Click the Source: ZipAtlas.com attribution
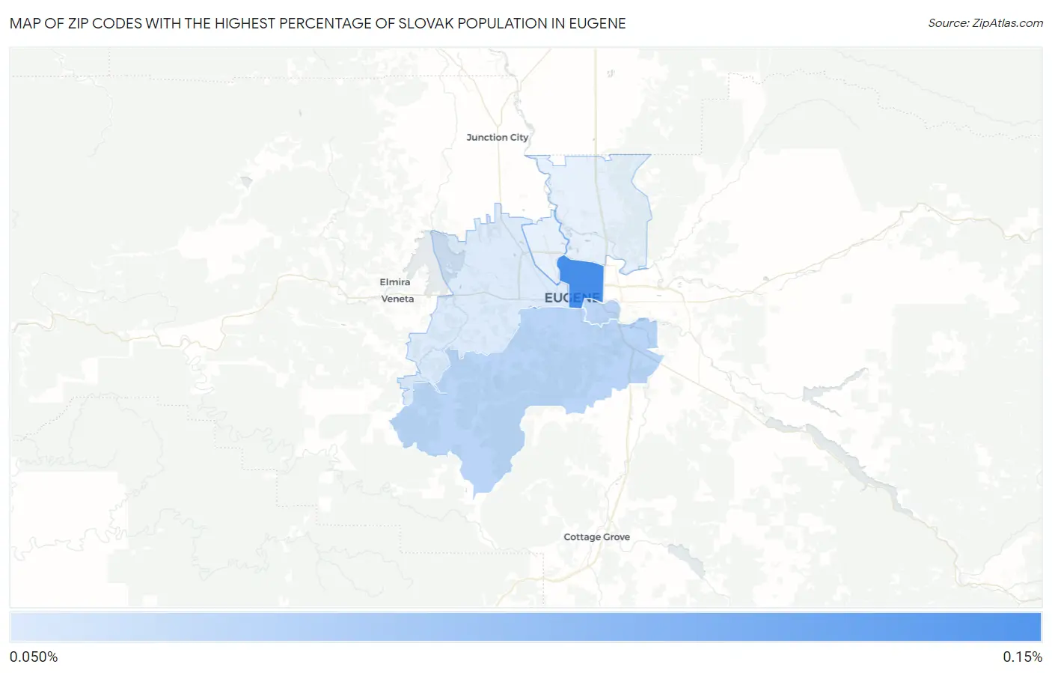This screenshot has height=673, width=1052. coord(985,23)
